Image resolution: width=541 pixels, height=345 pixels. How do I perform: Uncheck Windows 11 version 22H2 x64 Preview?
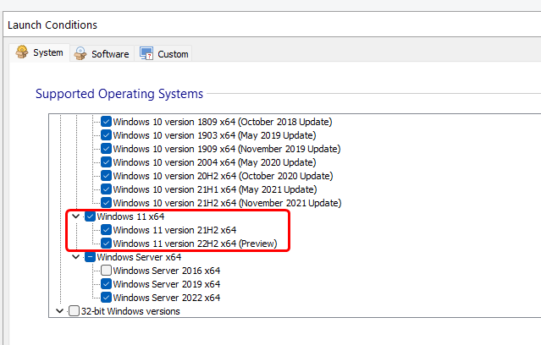coord(106,244)
